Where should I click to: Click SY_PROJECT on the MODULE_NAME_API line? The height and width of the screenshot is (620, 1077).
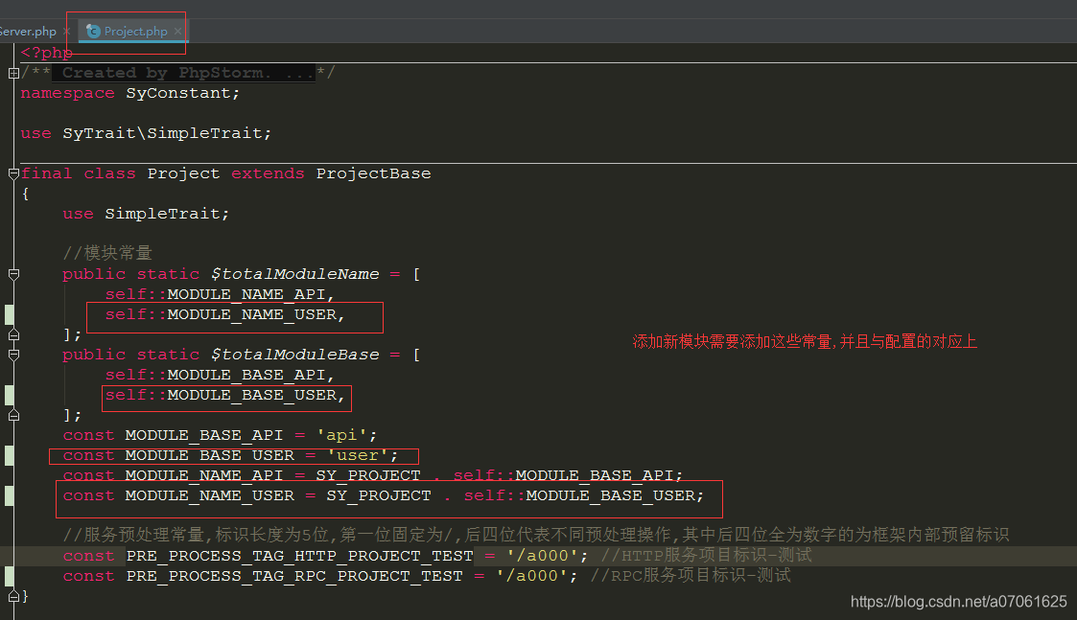point(368,475)
